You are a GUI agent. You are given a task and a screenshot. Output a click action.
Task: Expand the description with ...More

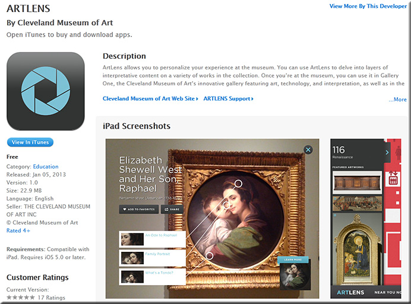pos(397,100)
